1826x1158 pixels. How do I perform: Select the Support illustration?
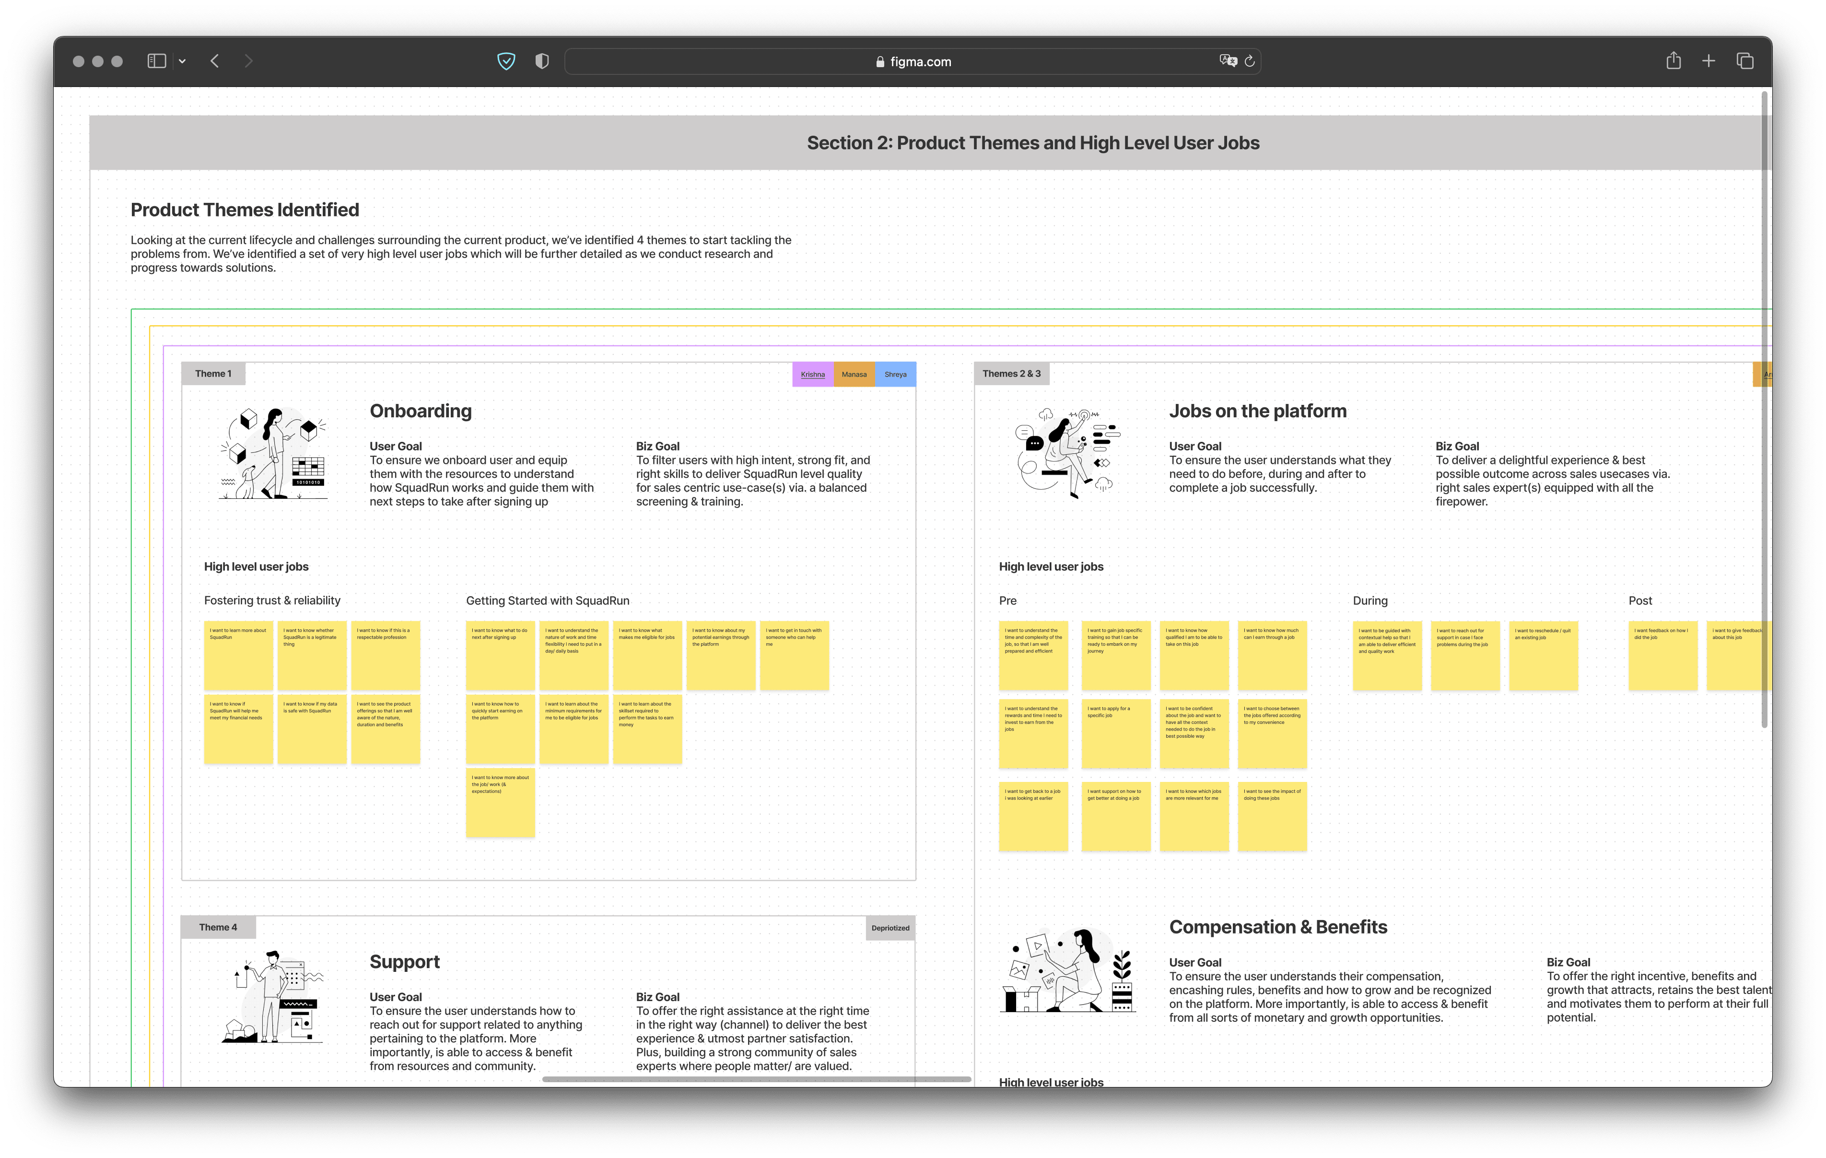click(274, 995)
